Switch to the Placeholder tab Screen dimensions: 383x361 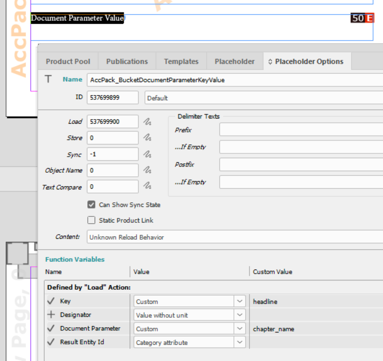235,61
